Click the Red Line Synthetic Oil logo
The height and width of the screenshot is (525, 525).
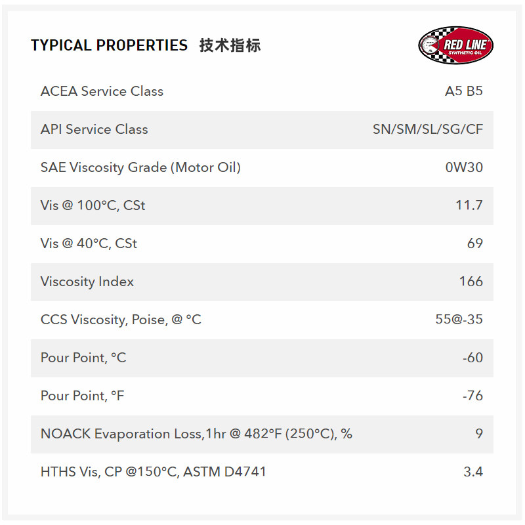(x=455, y=45)
